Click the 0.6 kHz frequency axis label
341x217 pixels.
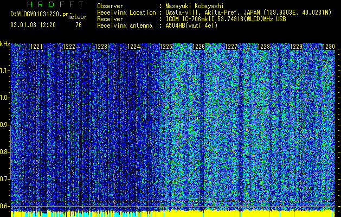4,206
